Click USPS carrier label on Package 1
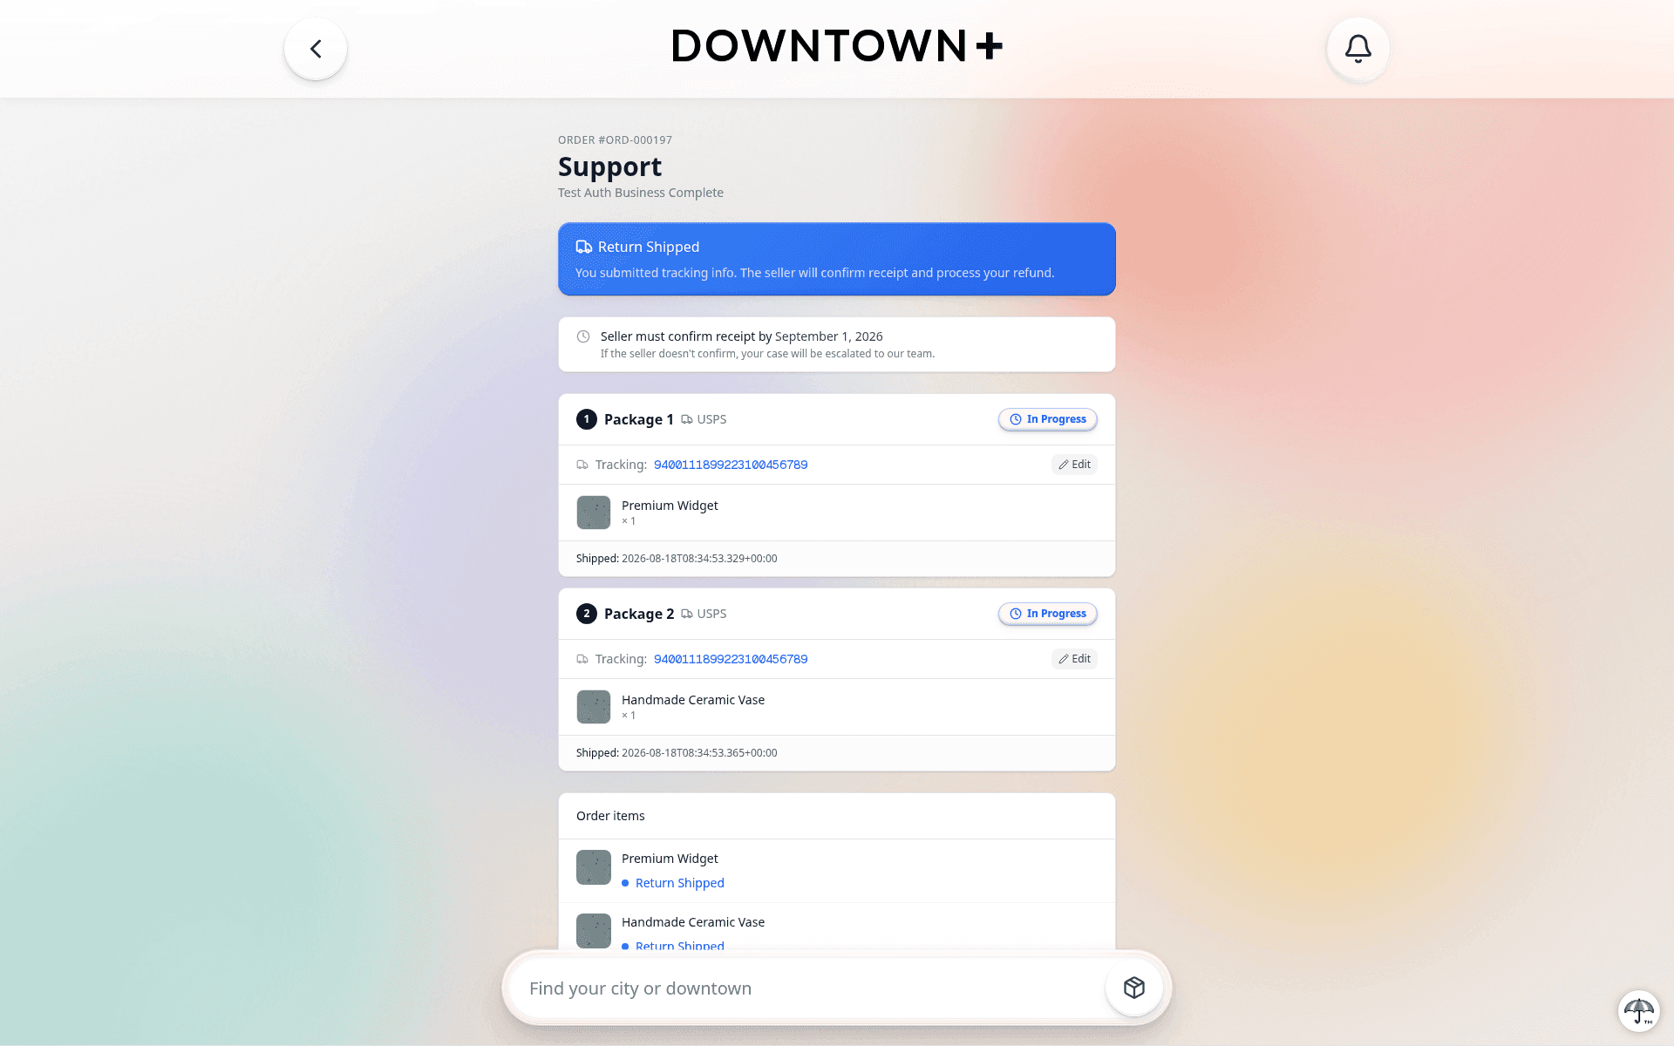This screenshot has height=1046, width=1674. [x=711, y=419]
